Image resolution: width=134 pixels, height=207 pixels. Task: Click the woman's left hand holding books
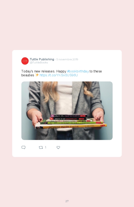(x=98, y=115)
